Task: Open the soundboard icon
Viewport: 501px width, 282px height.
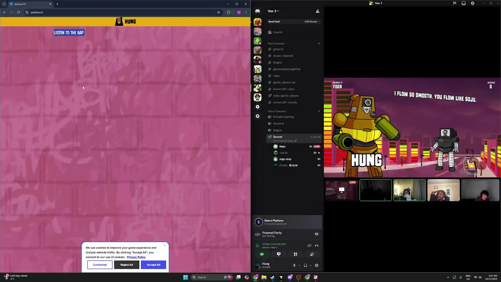Action: pyautogui.click(x=312, y=254)
